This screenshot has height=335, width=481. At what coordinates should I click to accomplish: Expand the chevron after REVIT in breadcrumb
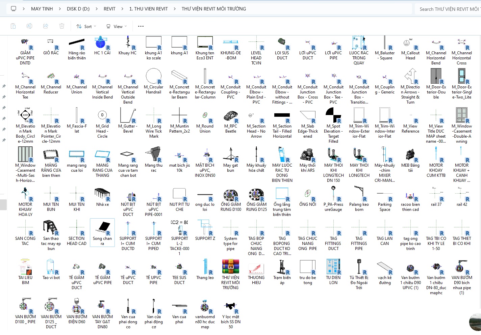tap(122, 9)
